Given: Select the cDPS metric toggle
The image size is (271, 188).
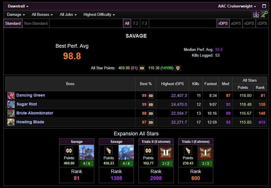Looking at the screenshot, I should coord(262,23).
